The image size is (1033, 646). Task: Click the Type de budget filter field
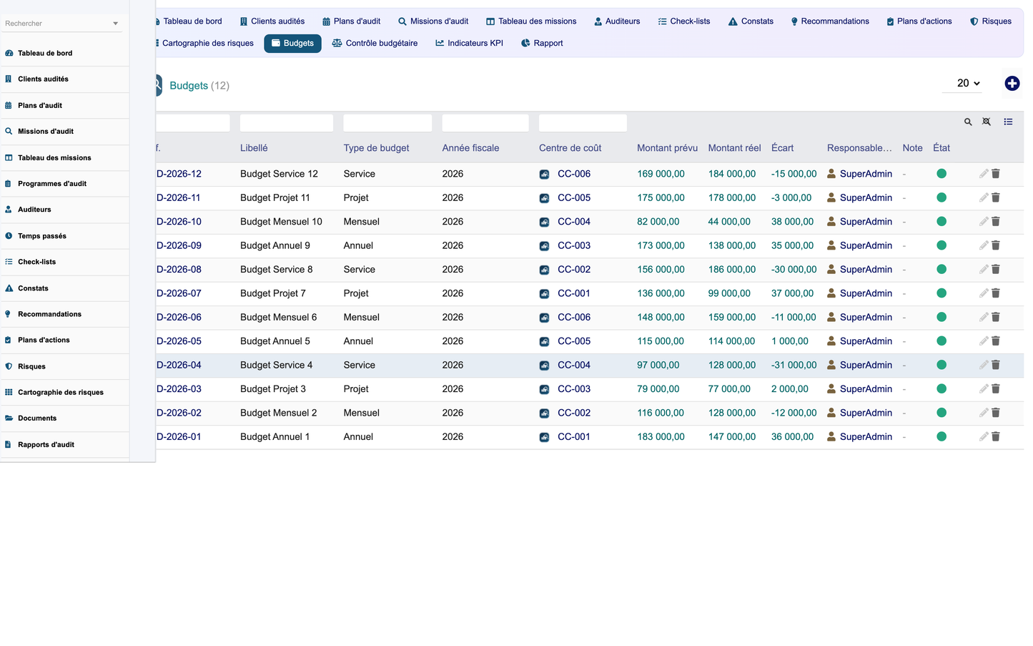387,123
